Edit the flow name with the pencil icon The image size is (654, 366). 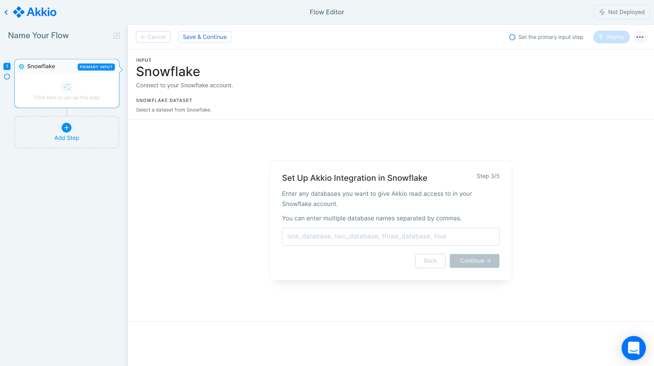(x=117, y=36)
